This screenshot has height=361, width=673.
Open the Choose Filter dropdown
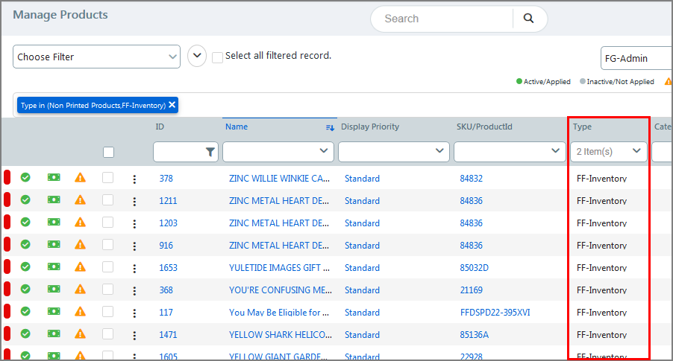tap(96, 57)
